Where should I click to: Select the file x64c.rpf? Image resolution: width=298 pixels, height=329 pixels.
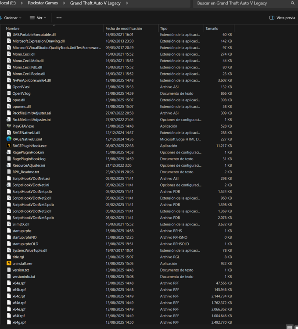(19, 296)
